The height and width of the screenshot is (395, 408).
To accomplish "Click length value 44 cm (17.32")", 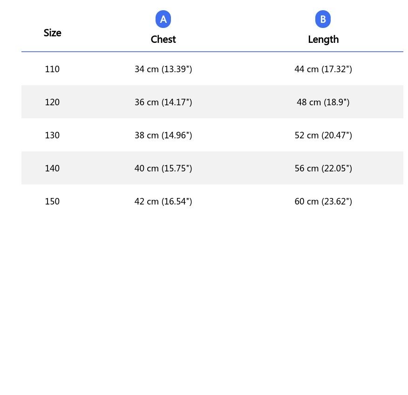I will [x=323, y=69].
